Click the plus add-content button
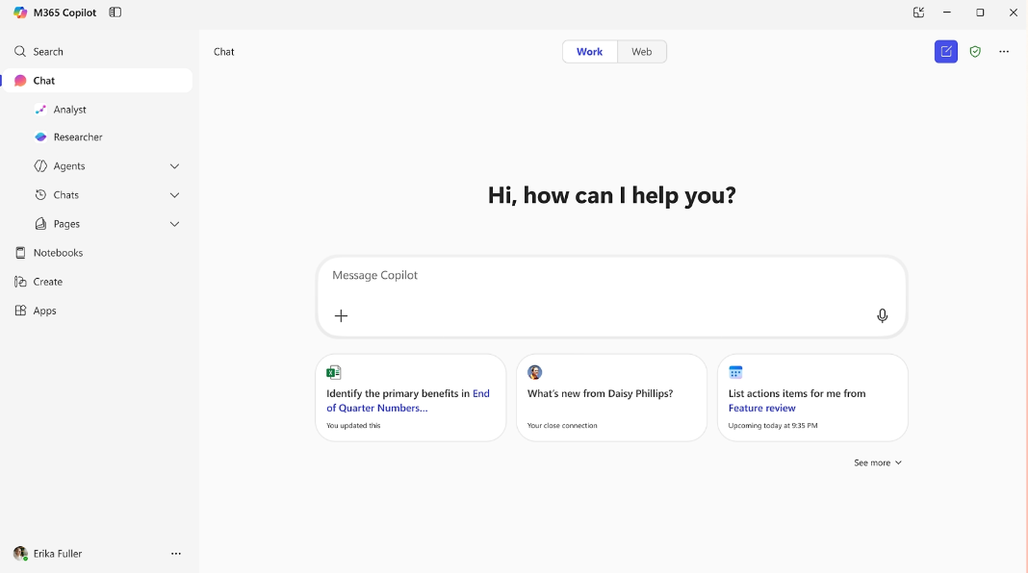 coord(341,316)
